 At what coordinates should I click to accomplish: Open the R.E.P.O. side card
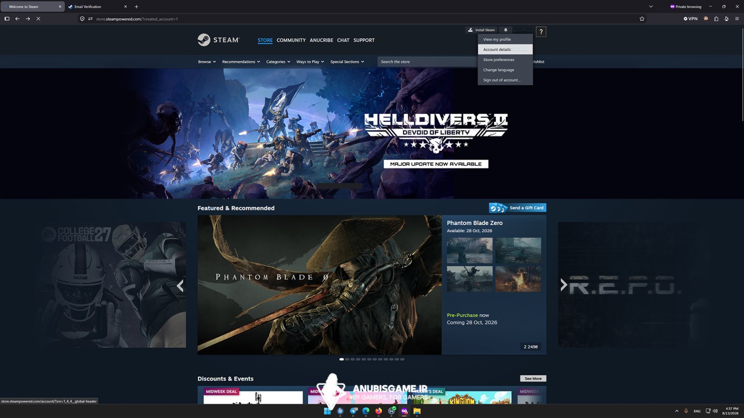(x=632, y=285)
